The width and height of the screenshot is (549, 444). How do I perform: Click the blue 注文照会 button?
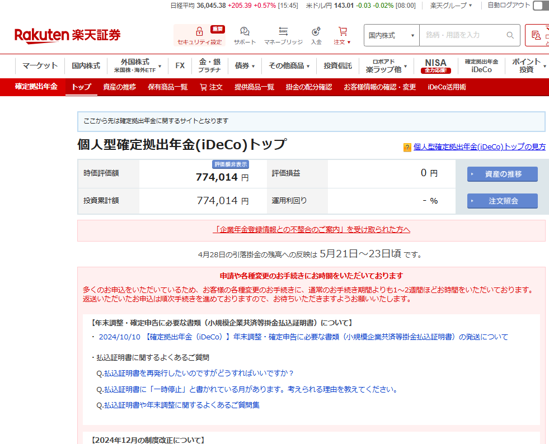(x=502, y=201)
